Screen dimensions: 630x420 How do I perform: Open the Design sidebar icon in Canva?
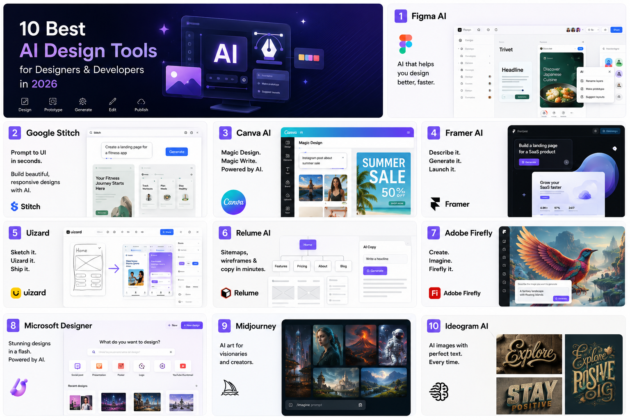[x=288, y=144]
